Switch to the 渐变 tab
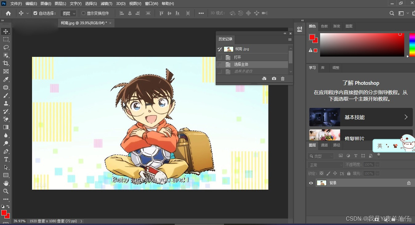 337,26
